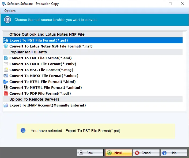Select Export To IMAP Account(Manually Entered)
The image size is (189, 158).
click(x=93, y=105)
